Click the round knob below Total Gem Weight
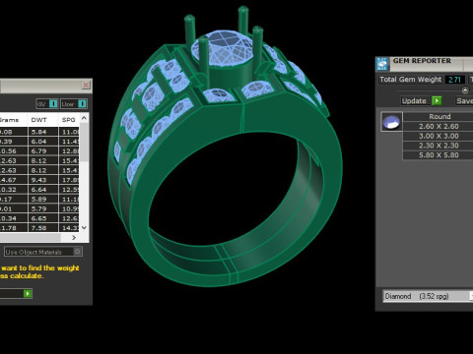This screenshot has width=473, height=354. (465, 90)
